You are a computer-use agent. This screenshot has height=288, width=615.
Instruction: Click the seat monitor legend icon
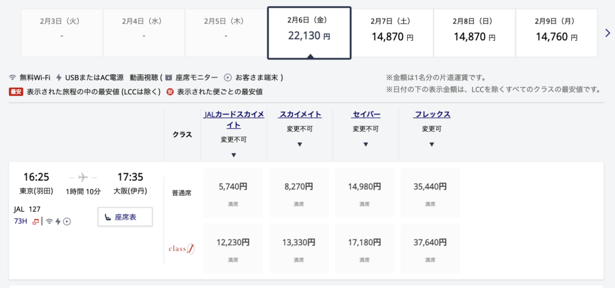tap(169, 77)
